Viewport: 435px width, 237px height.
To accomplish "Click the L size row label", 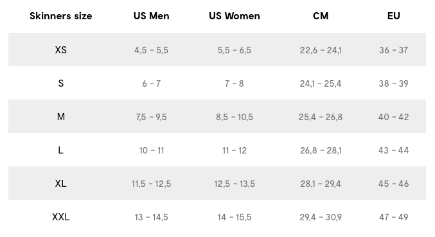I will click(61, 150).
